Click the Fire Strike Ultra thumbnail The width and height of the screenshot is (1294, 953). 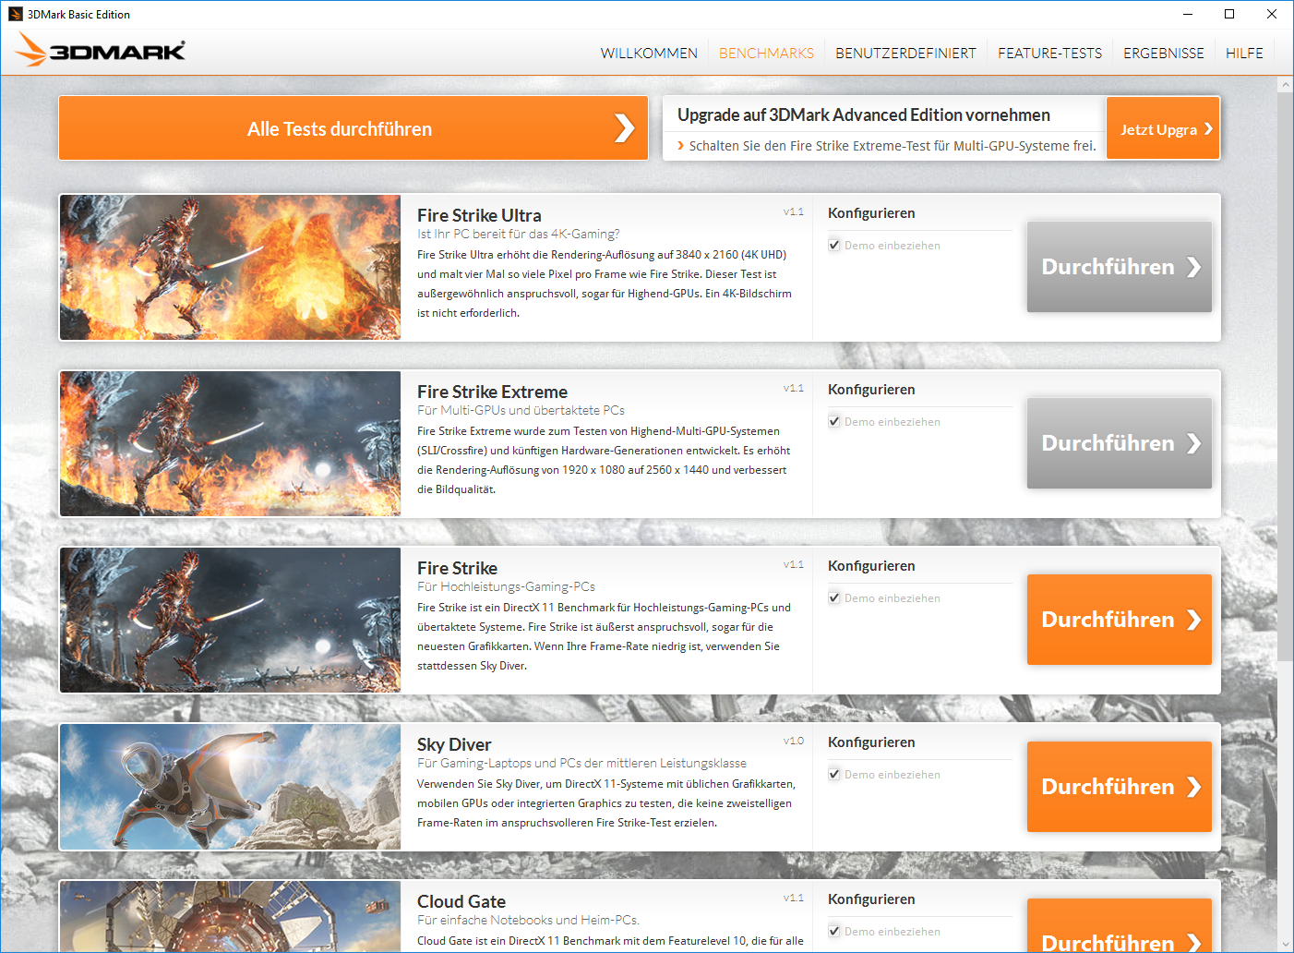click(x=230, y=267)
